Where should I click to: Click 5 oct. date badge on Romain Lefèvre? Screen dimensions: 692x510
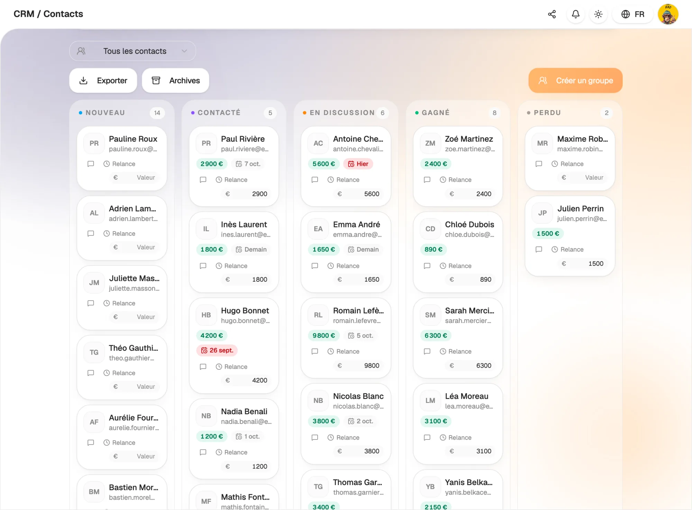click(361, 336)
